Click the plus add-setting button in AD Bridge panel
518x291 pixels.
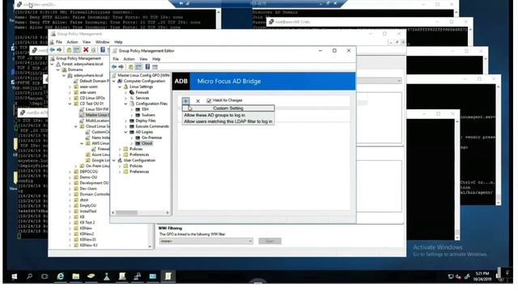185,100
